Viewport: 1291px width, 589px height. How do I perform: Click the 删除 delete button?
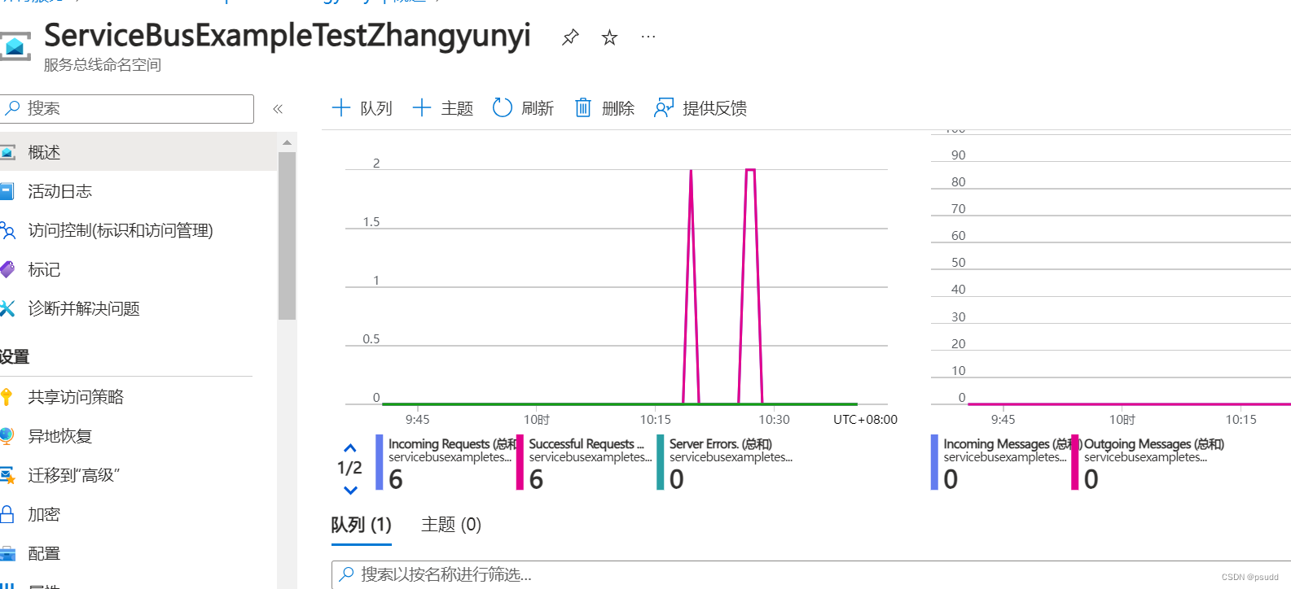tap(604, 108)
